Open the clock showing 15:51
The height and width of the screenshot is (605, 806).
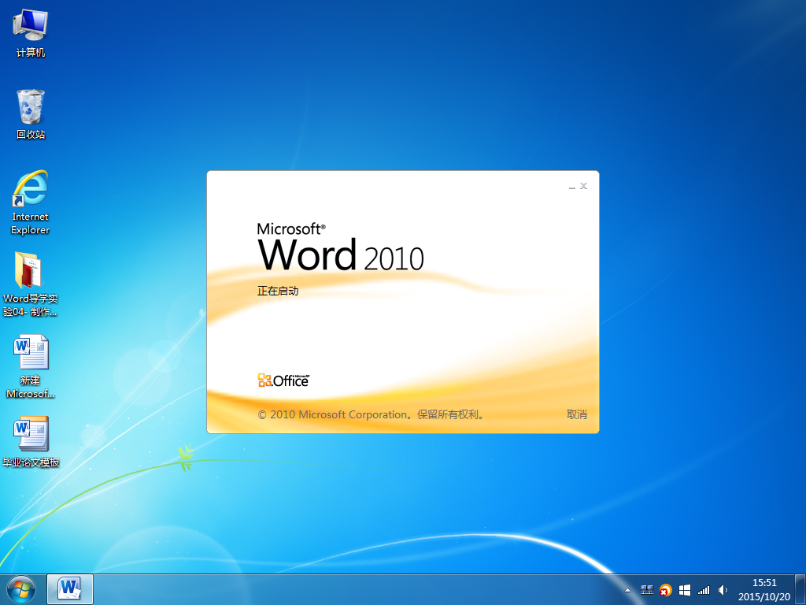tap(764, 589)
